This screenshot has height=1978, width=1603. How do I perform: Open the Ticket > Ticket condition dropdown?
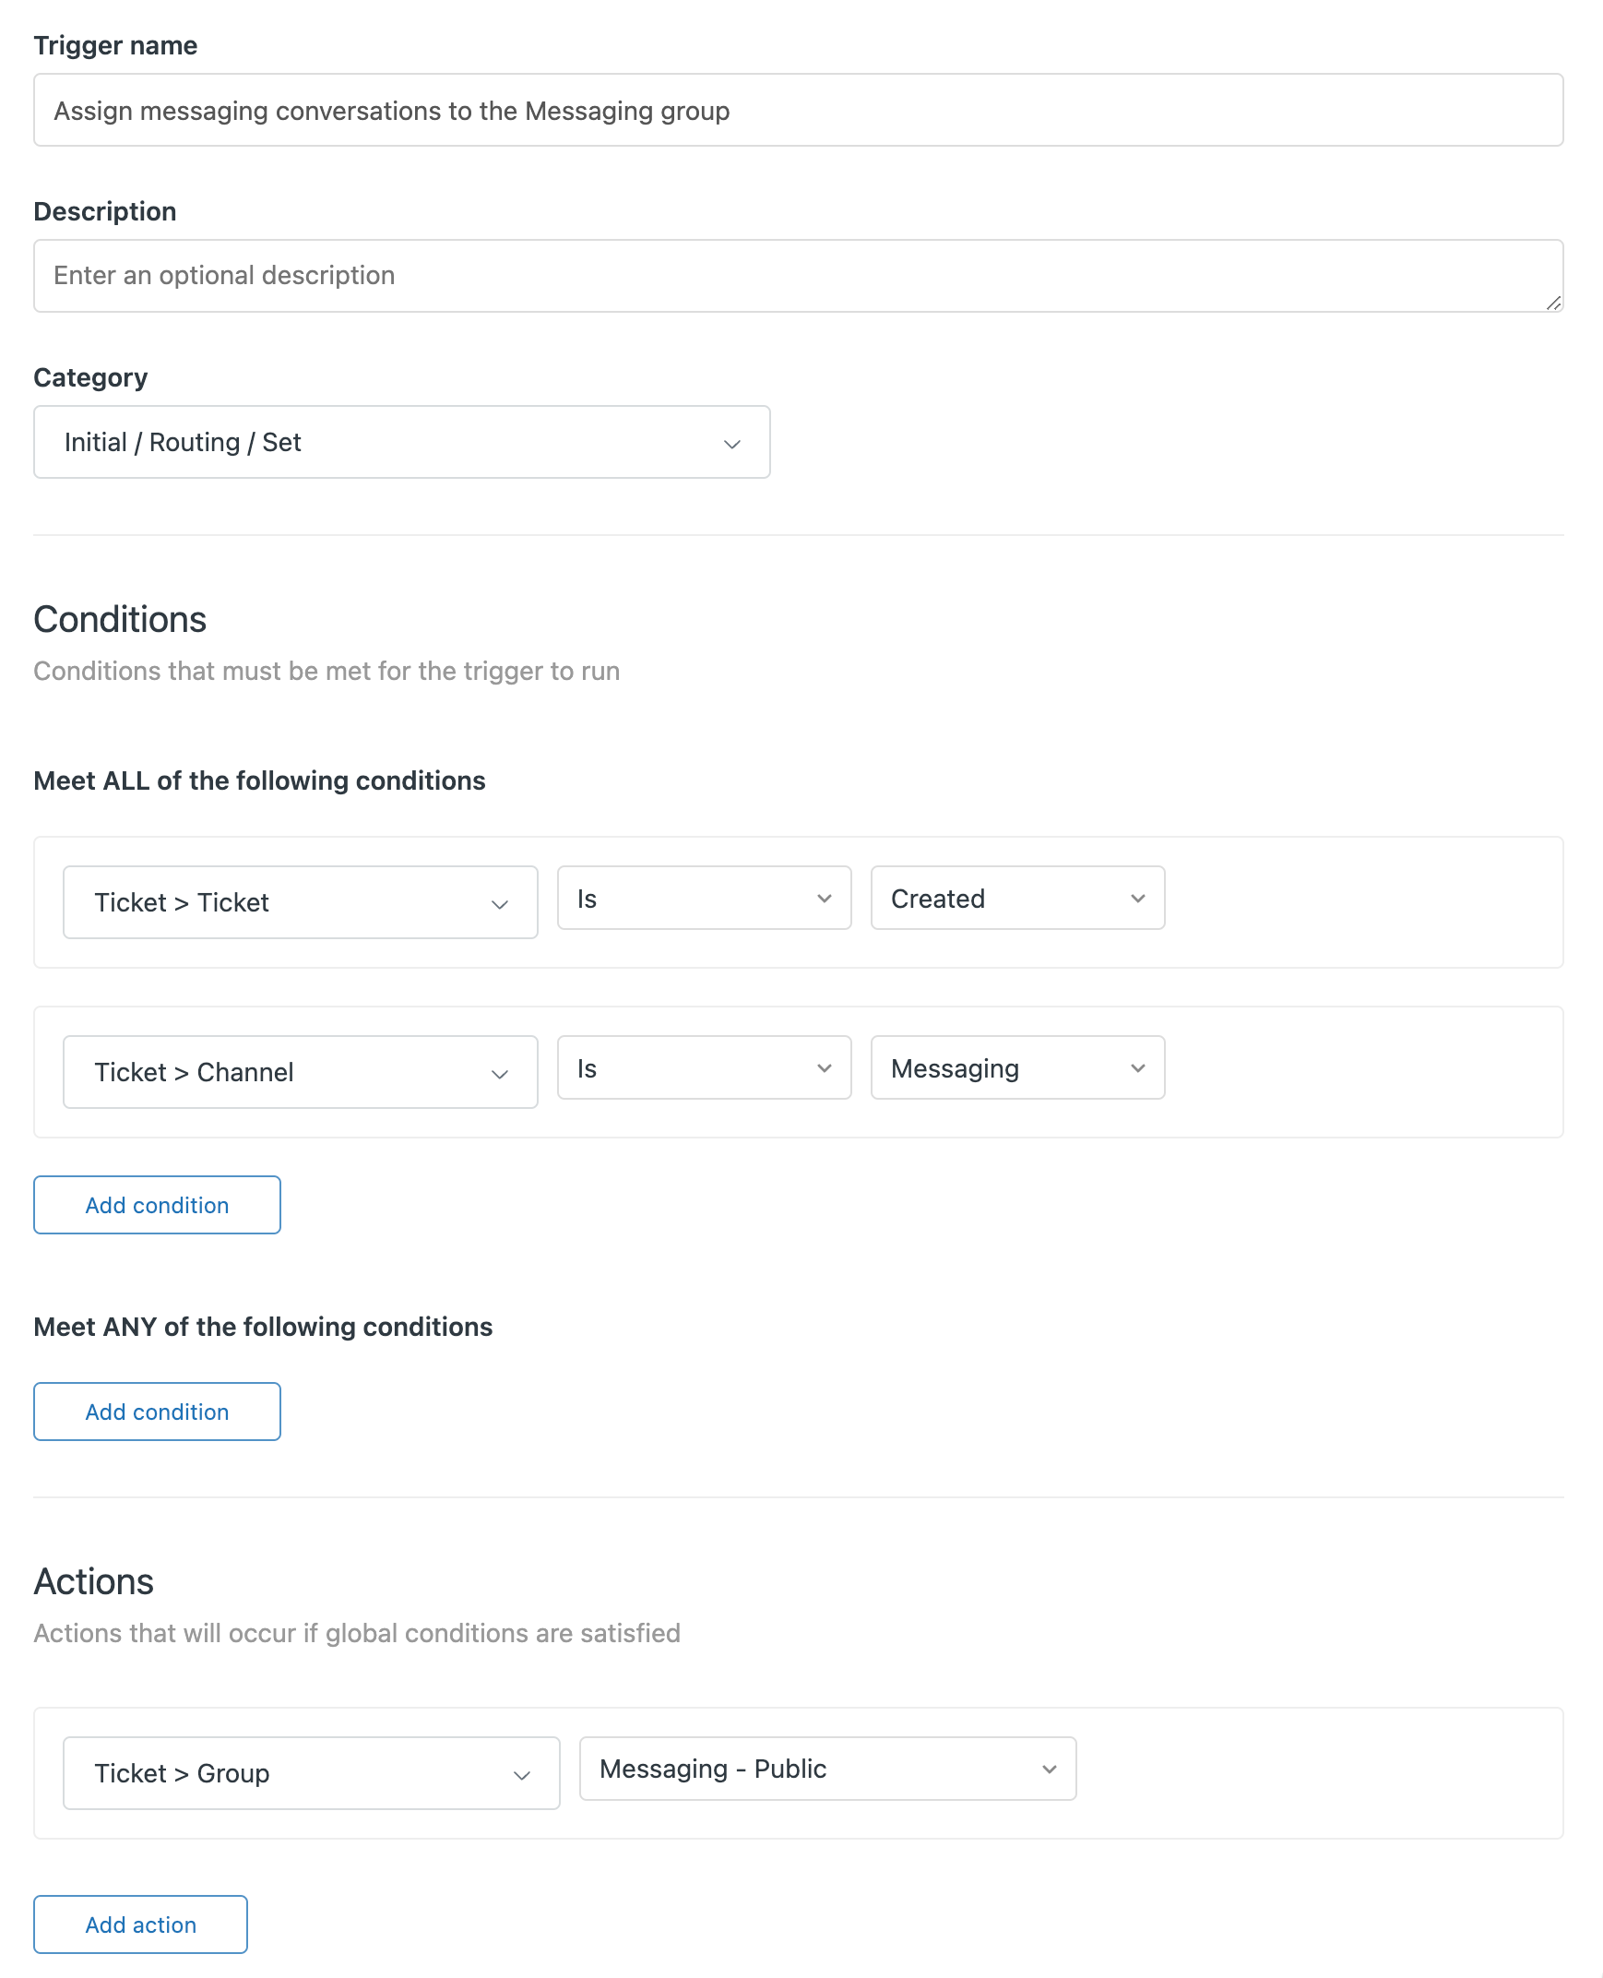click(x=300, y=902)
